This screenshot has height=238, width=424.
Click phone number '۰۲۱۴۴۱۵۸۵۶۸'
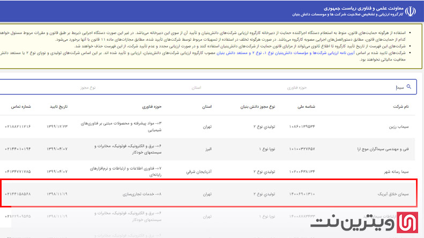click(18, 194)
